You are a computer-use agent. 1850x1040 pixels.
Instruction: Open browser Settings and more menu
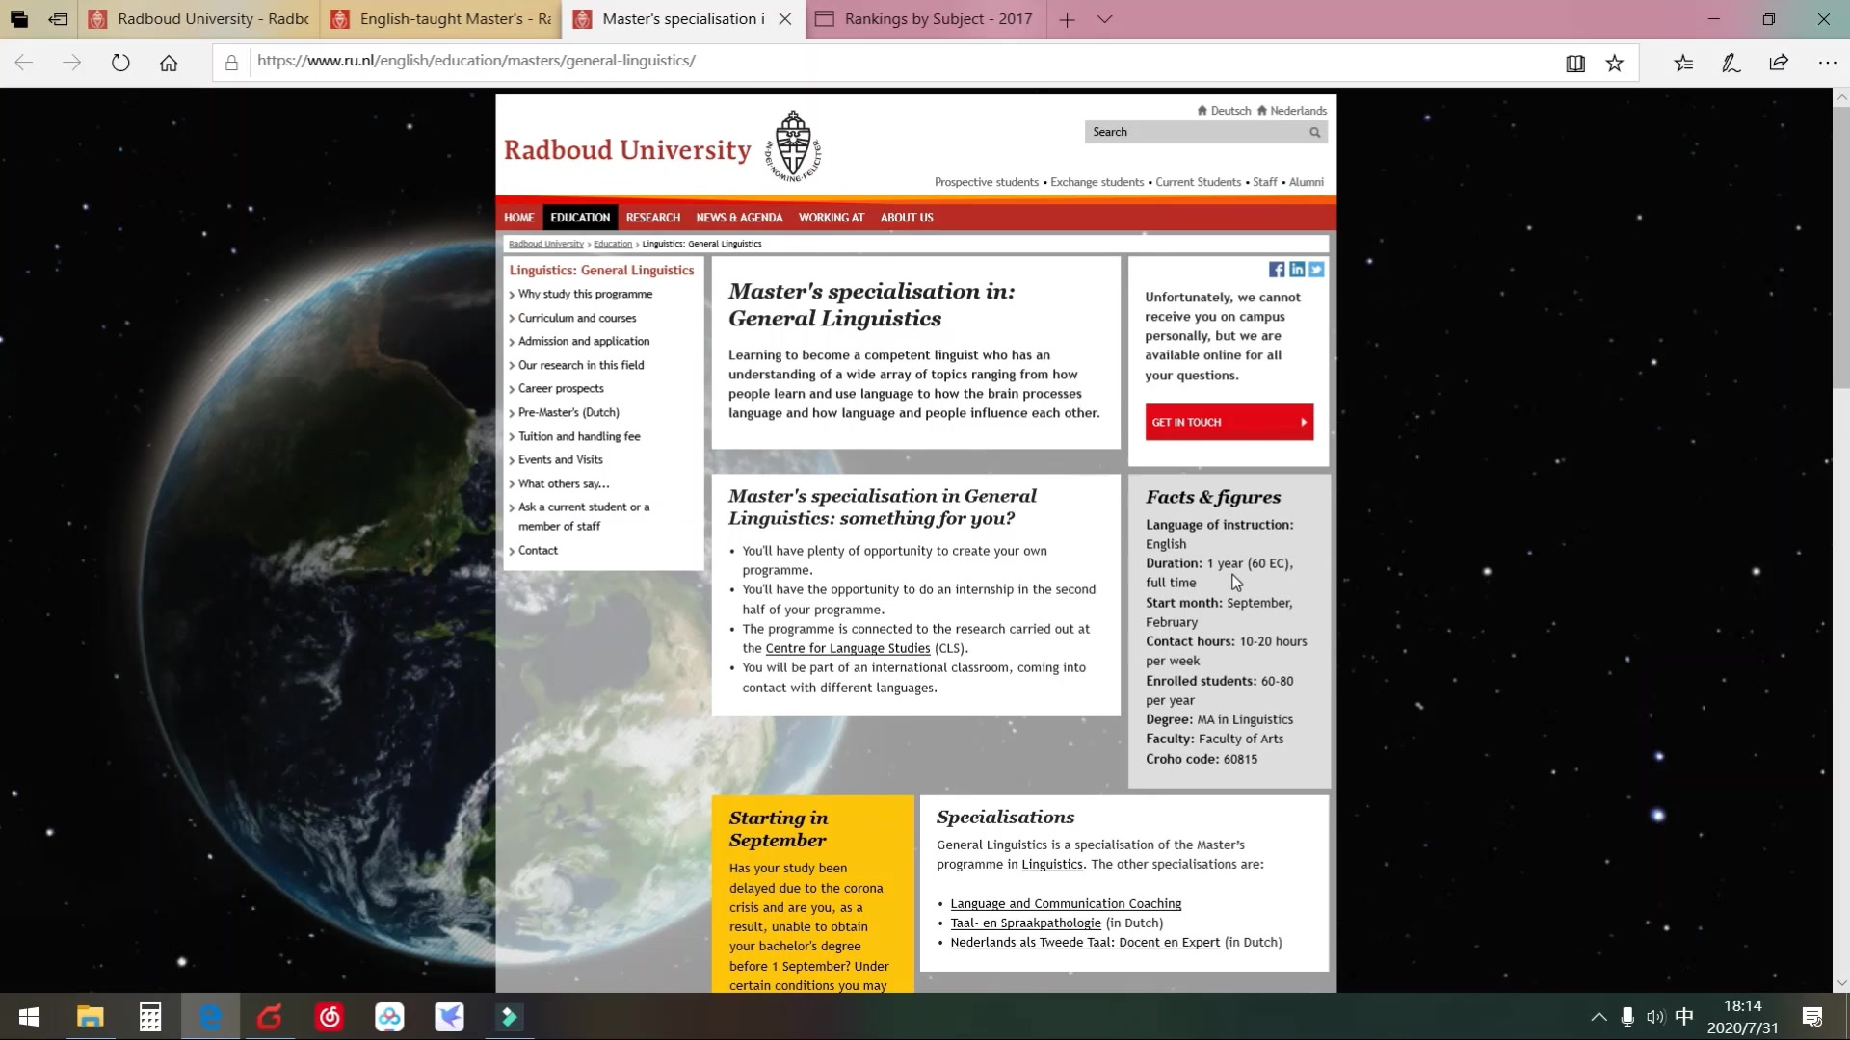tap(1827, 64)
